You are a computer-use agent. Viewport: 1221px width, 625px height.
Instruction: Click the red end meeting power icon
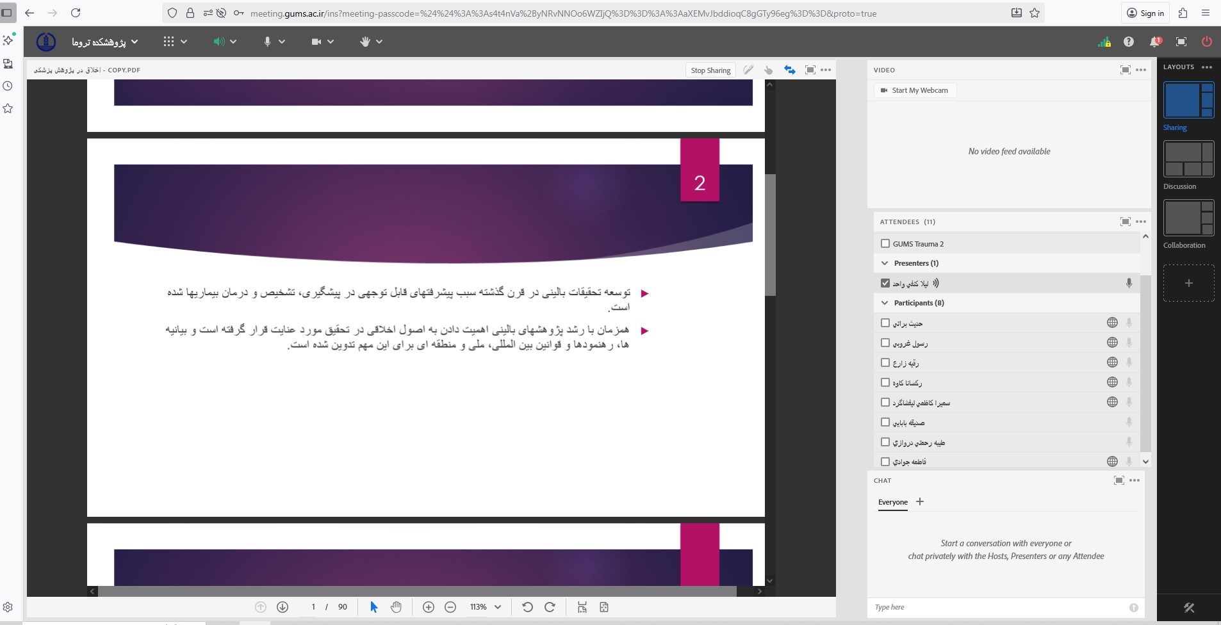point(1206,42)
